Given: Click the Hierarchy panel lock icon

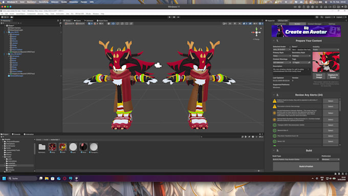Looking at the screenshot, I should click(58, 20).
